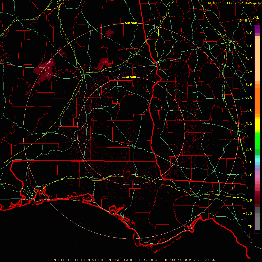Click the -1.3 scale value
Image resolution: width=262 pixels, height=262 pixels.
[248, 214]
